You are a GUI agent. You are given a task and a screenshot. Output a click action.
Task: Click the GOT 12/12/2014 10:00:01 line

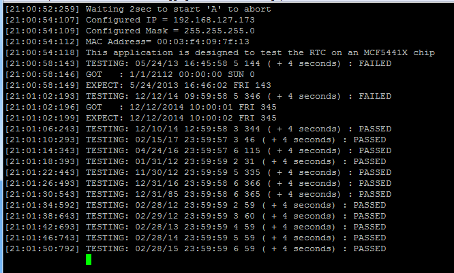[x=181, y=106]
